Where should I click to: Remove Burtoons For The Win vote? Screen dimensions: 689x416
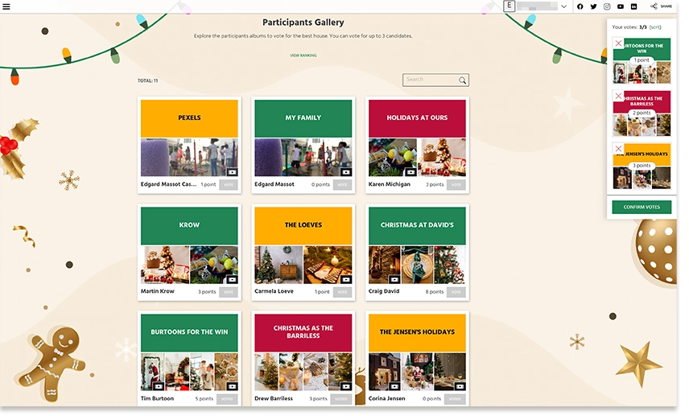tap(618, 43)
